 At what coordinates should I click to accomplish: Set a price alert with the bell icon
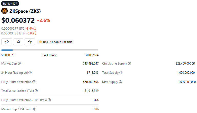[x=18, y=42]
